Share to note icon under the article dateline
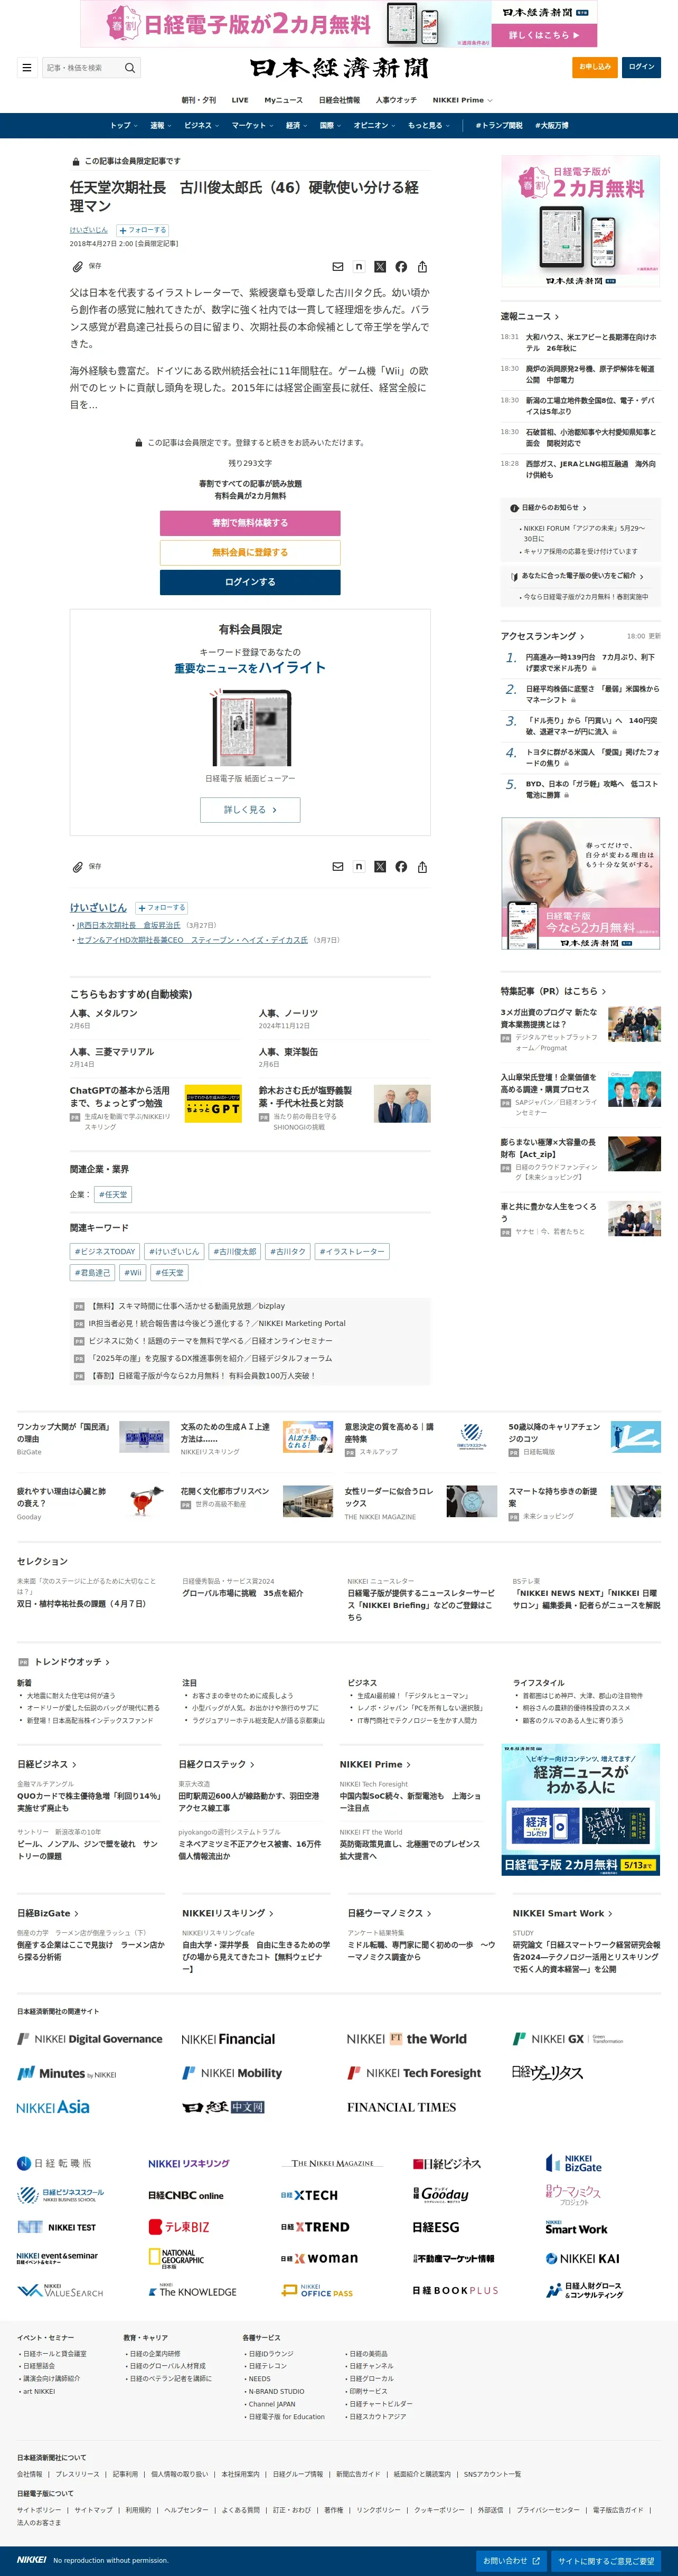The image size is (678, 2576). pos(359,267)
